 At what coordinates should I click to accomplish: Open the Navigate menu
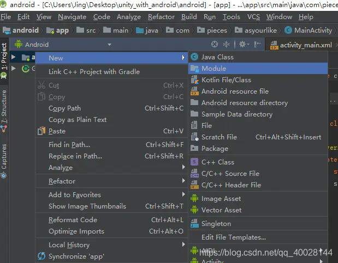click(x=72, y=17)
